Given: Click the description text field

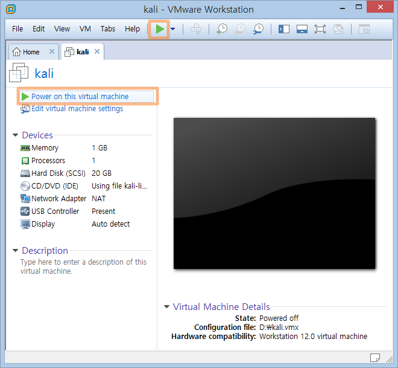Looking at the screenshot, I should pyautogui.click(x=83, y=266).
